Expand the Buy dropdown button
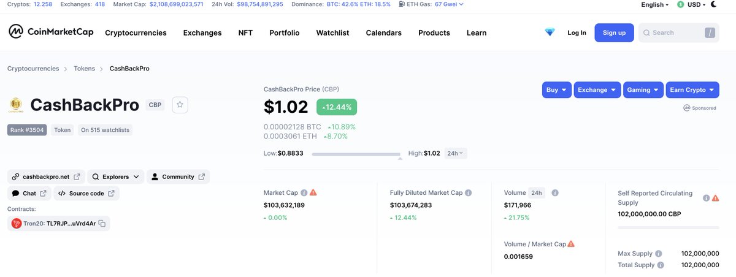 point(557,89)
